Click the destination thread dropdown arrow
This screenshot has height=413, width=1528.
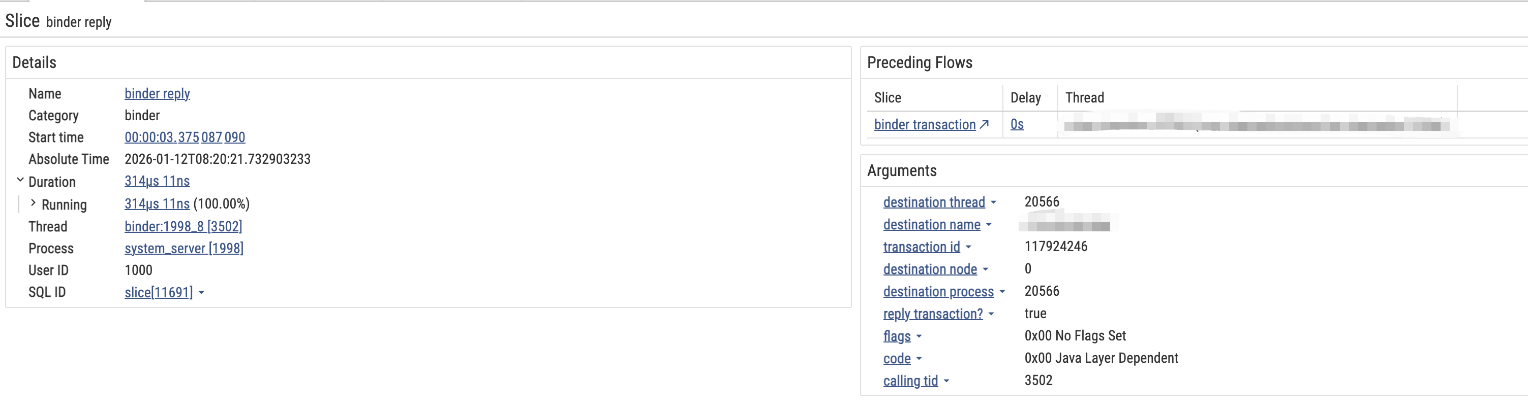click(x=994, y=203)
